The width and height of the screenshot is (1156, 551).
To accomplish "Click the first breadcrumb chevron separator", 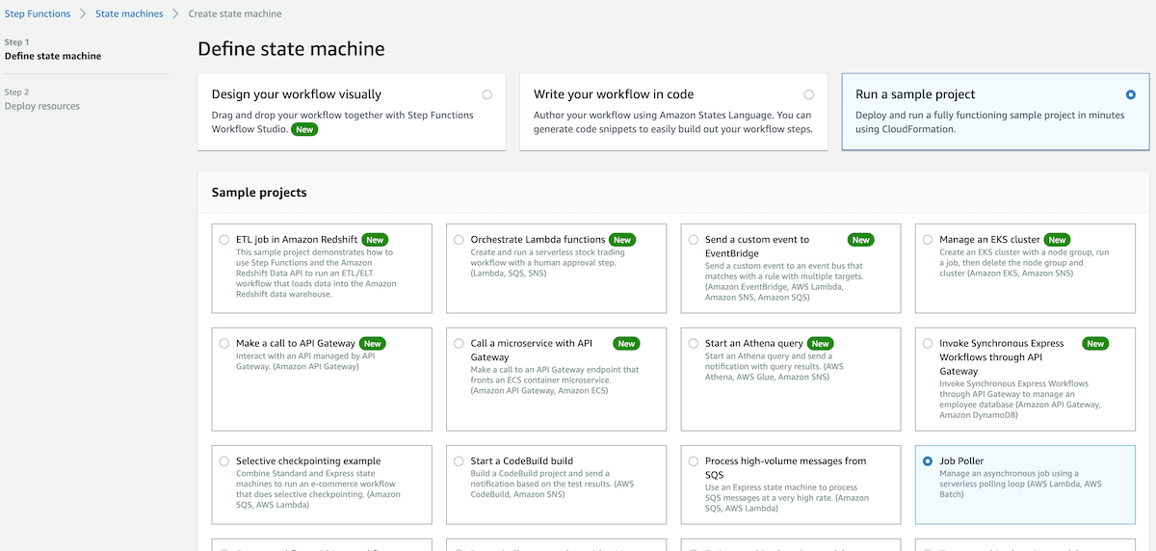I will tap(83, 14).
